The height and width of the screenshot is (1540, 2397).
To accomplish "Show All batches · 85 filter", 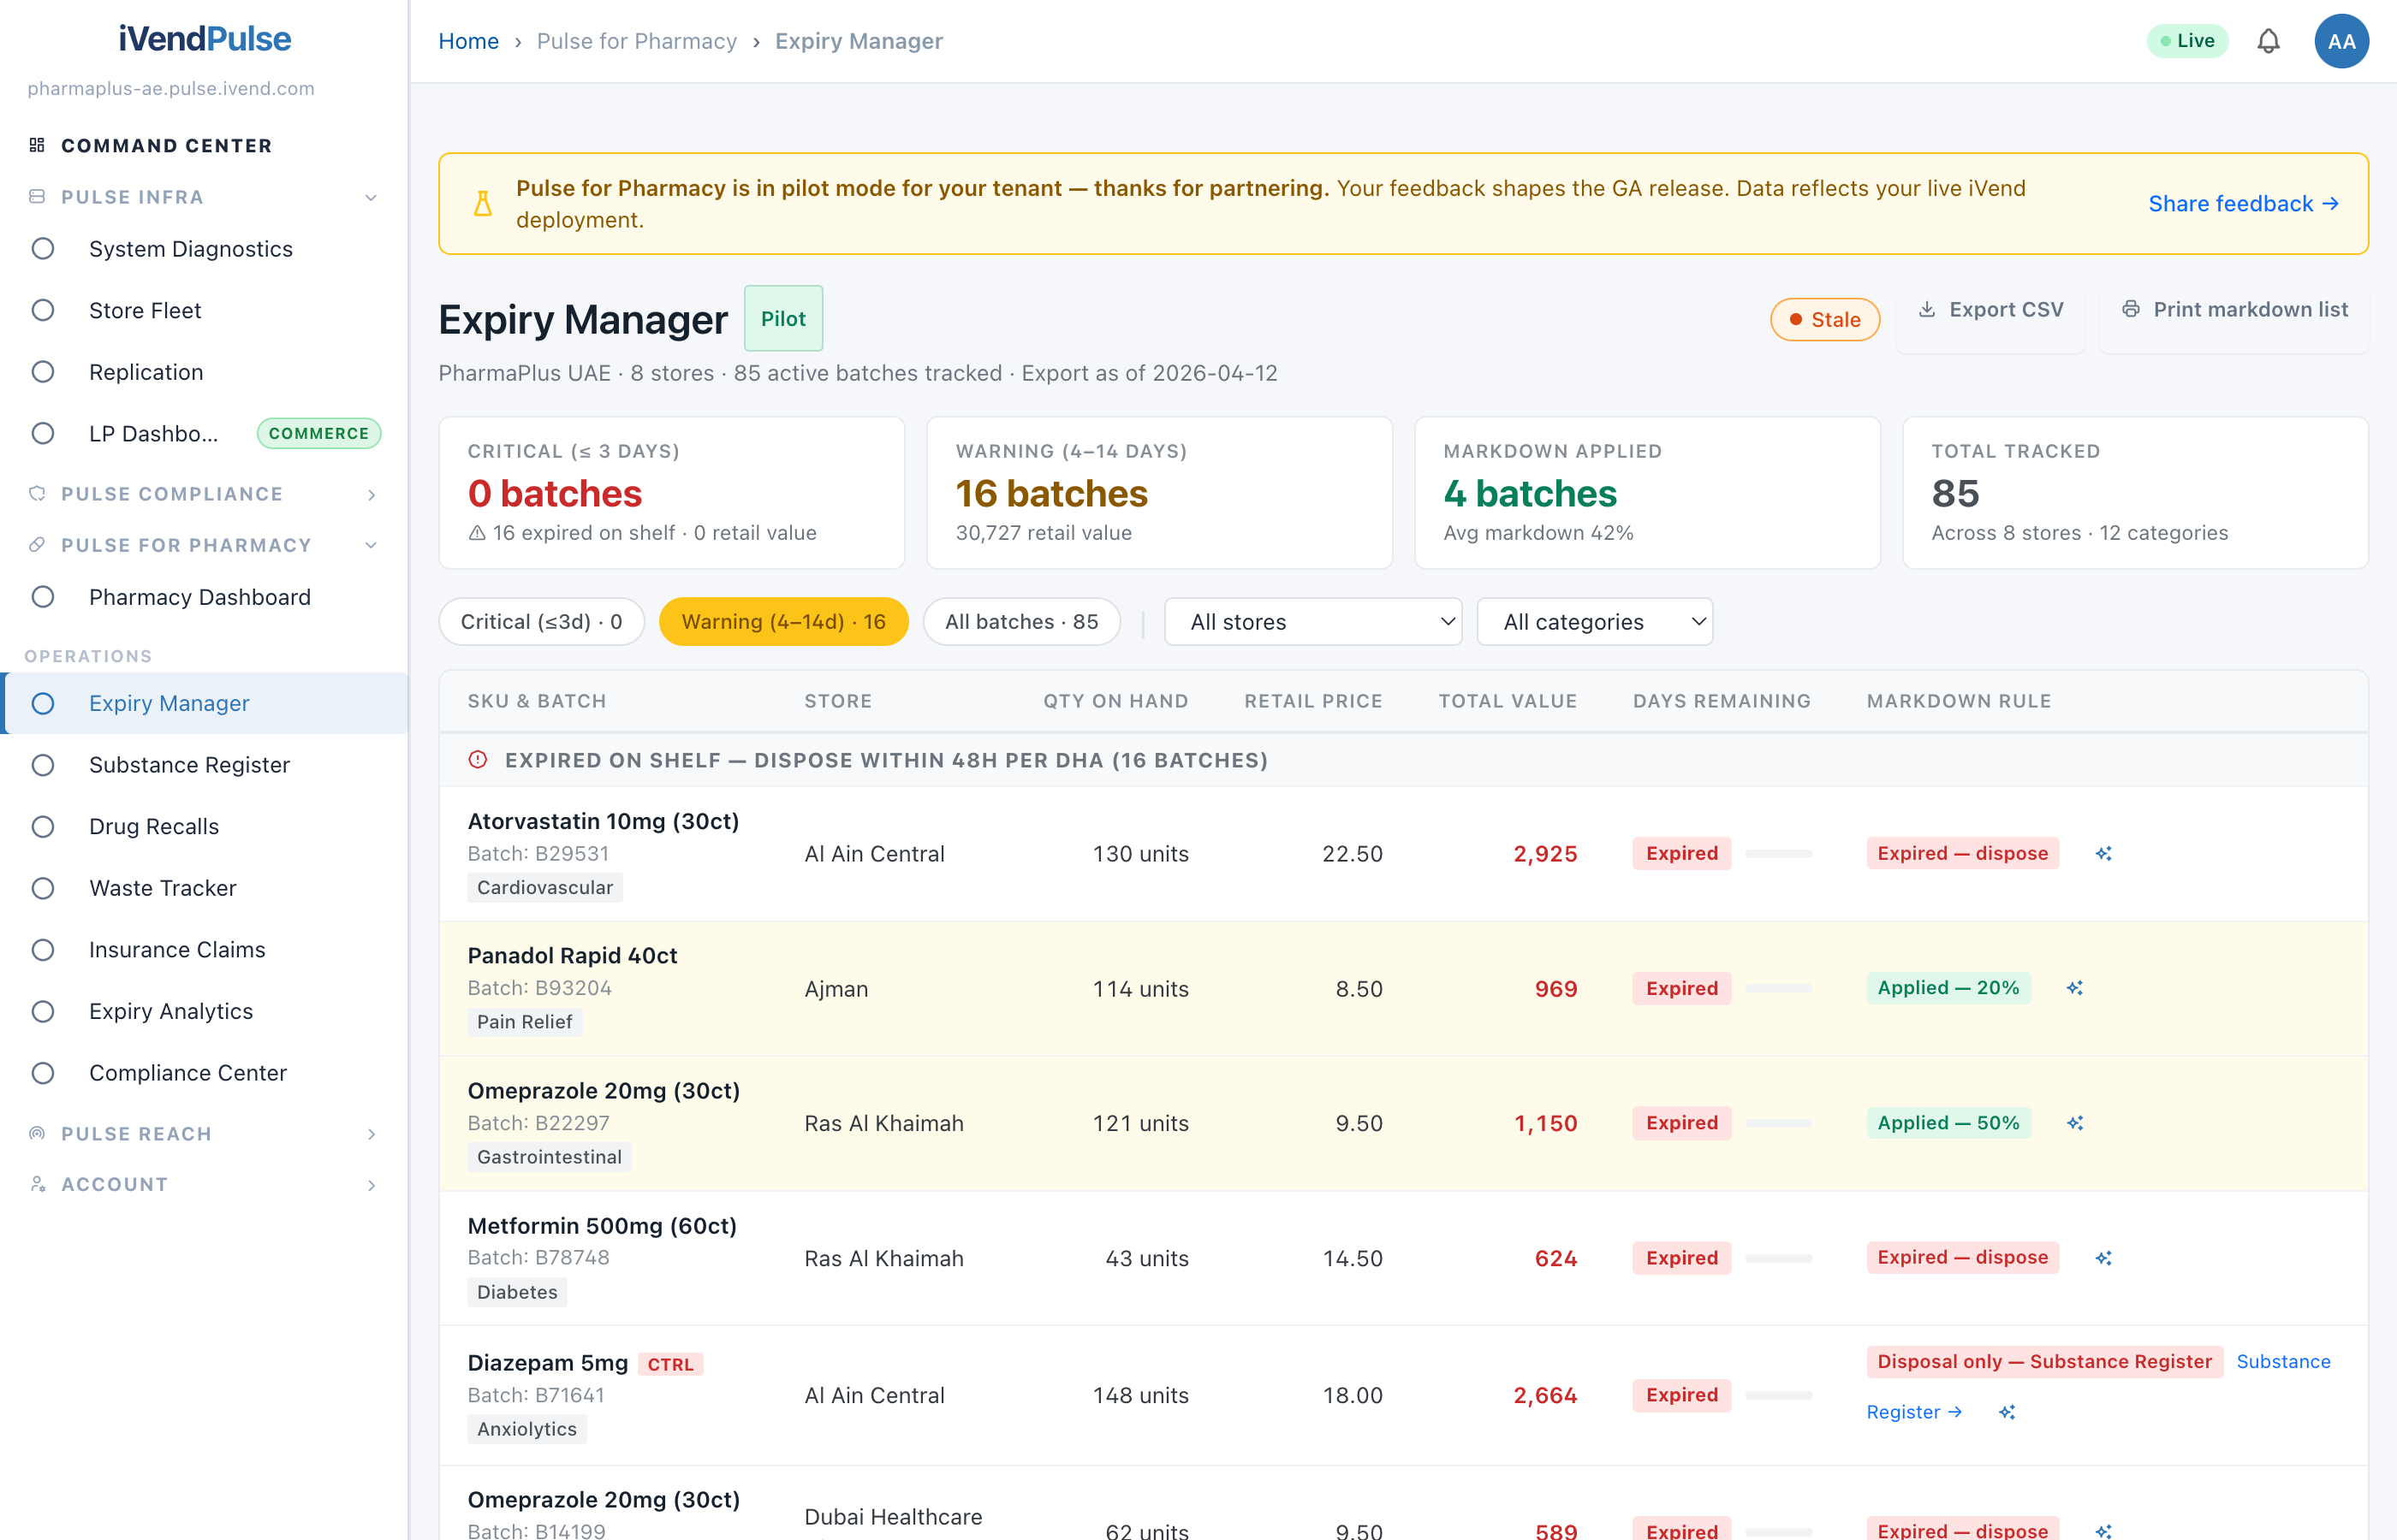I will (x=1021, y=622).
